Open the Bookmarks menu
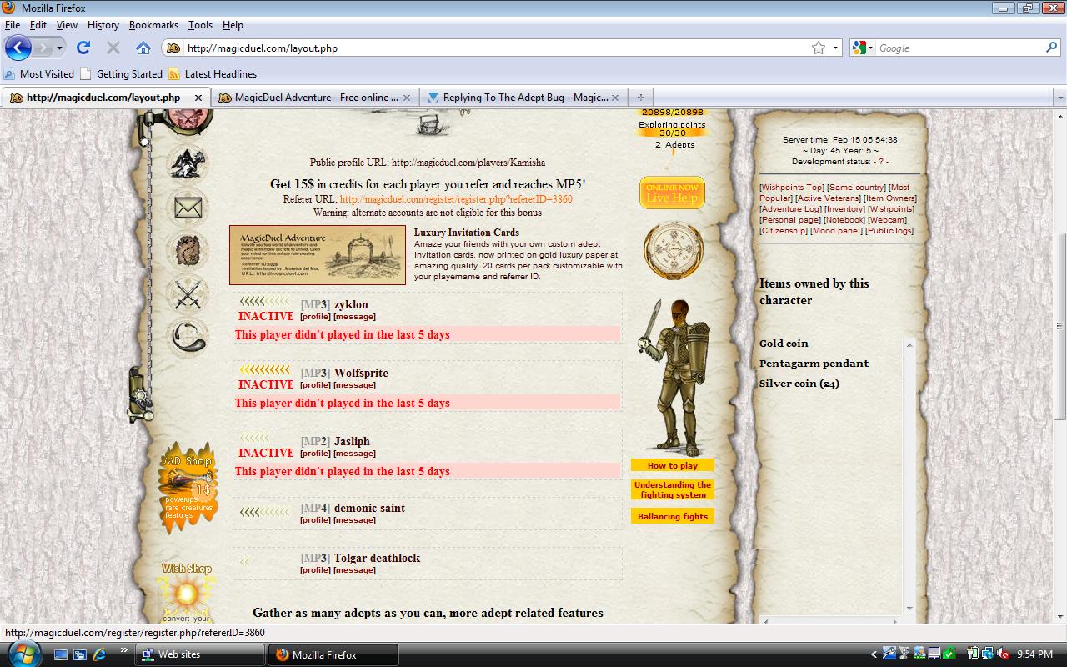Screen dimensions: 1067x667 pos(153,25)
